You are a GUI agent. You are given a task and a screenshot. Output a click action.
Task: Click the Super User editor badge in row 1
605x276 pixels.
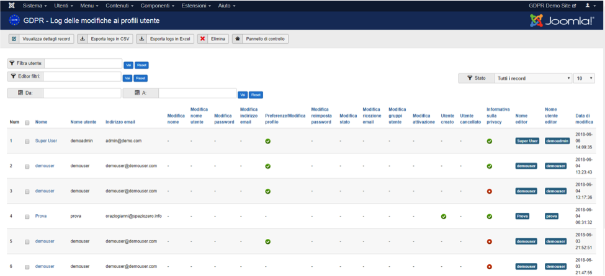[527, 141]
